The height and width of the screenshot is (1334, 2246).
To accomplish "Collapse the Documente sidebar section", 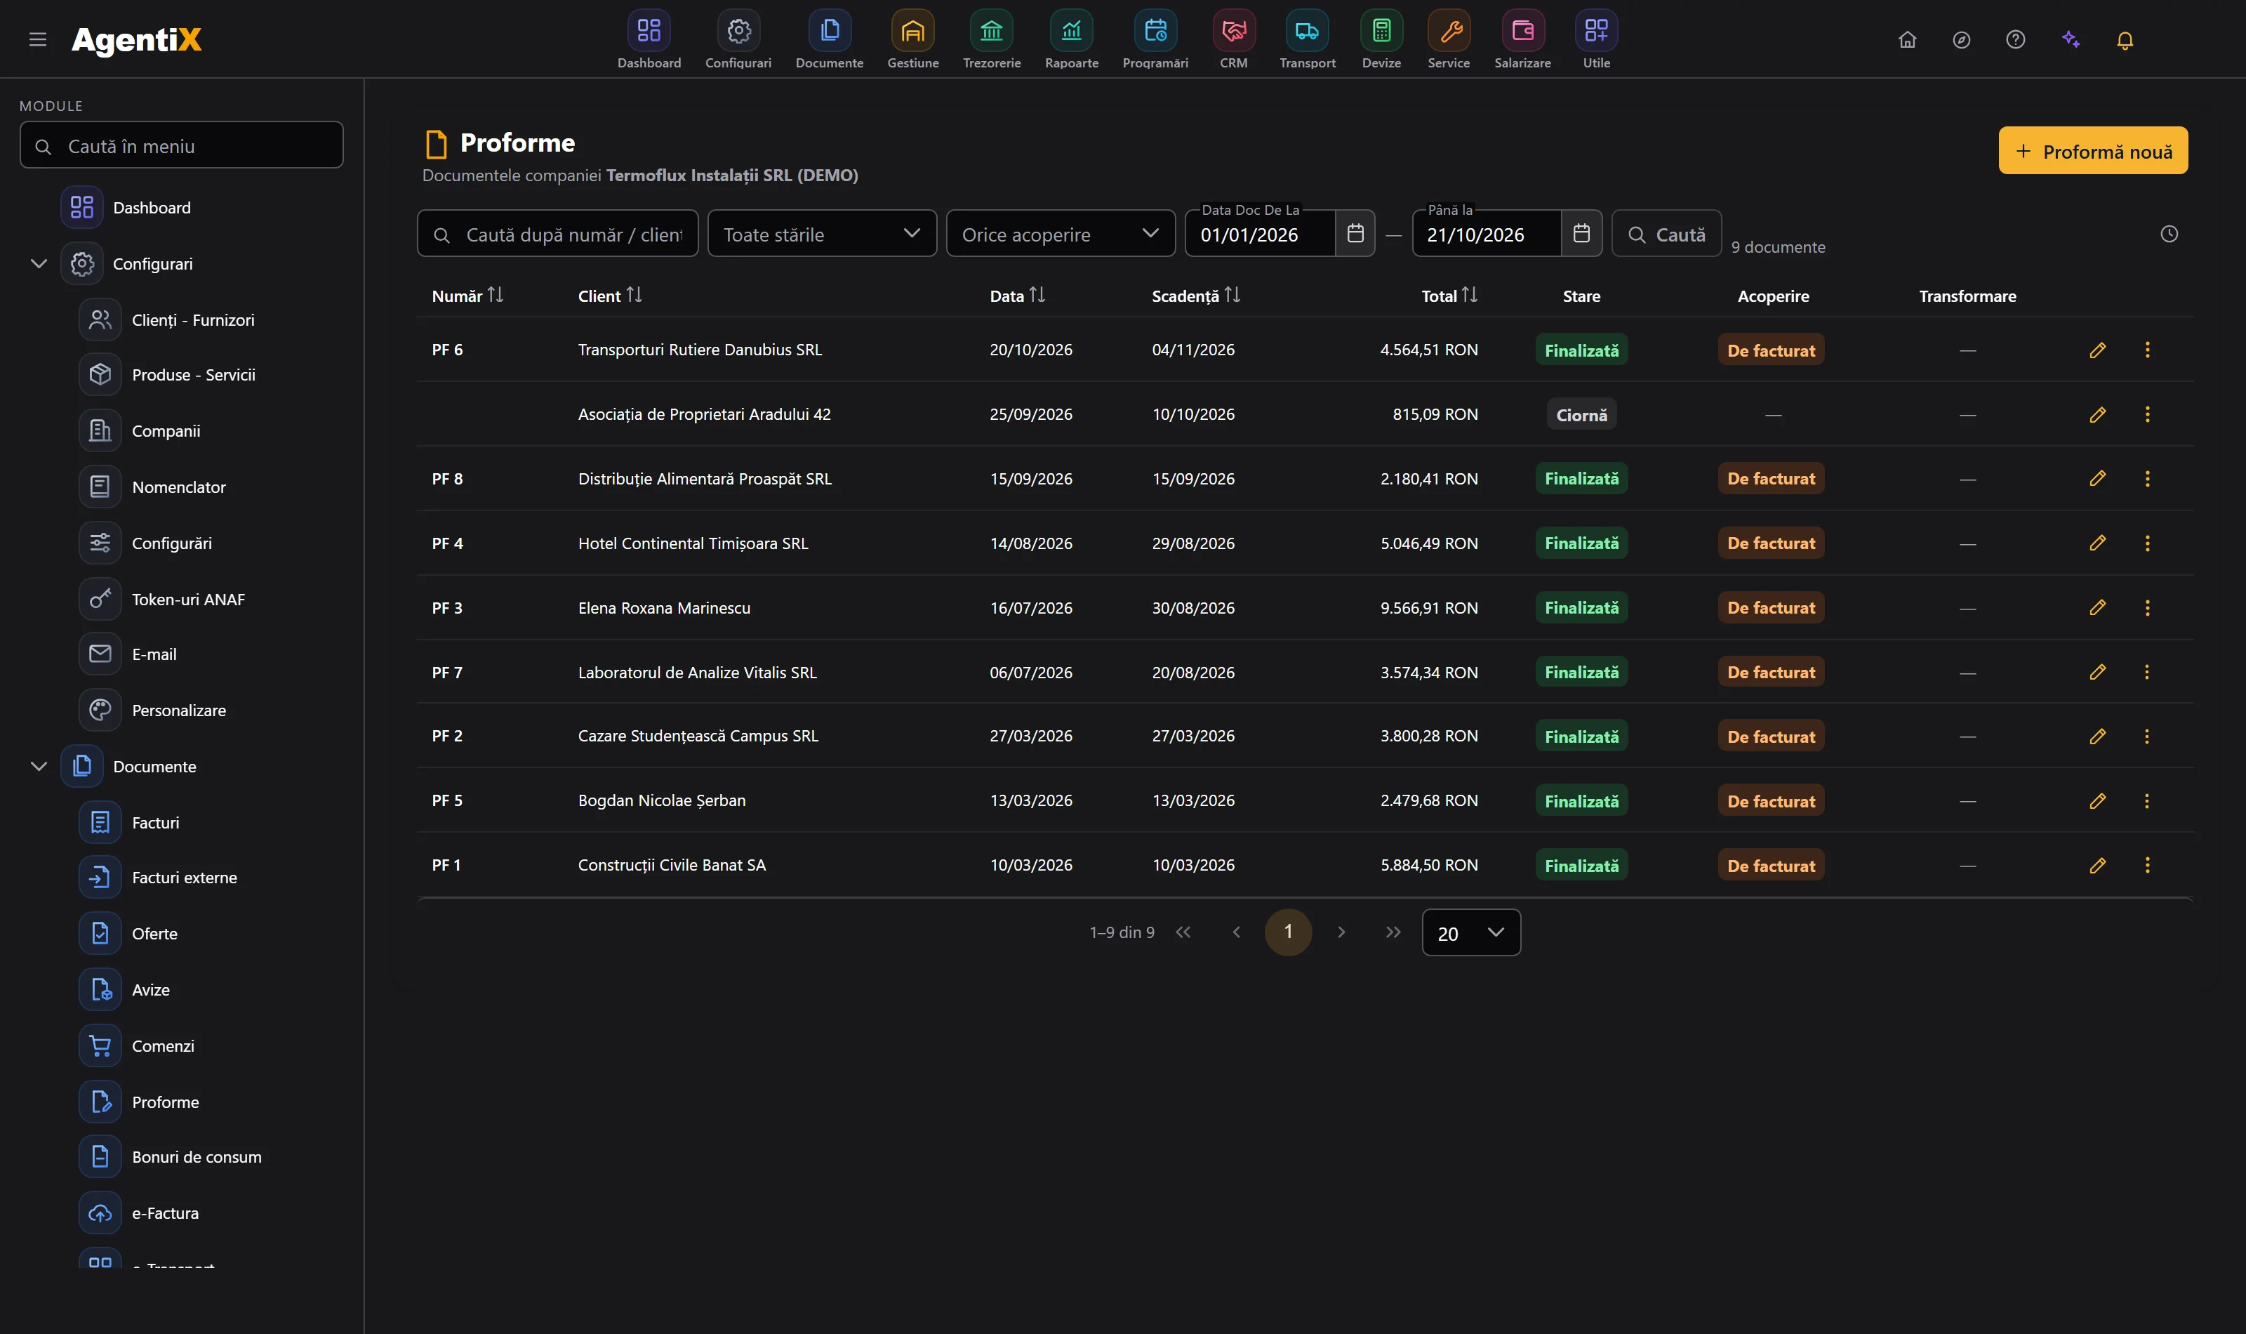I will 39,766.
